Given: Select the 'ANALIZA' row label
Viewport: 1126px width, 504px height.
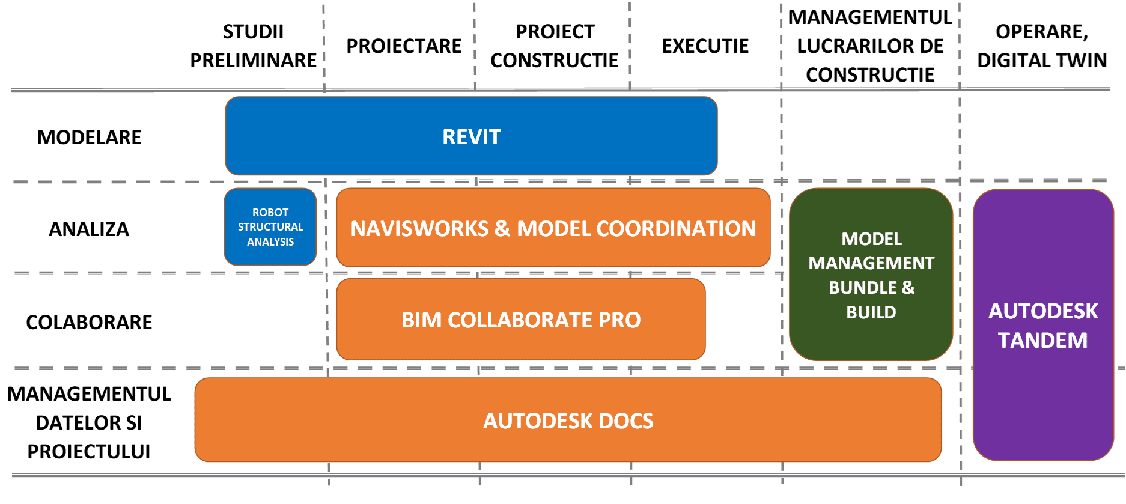Looking at the screenshot, I should (x=89, y=229).
